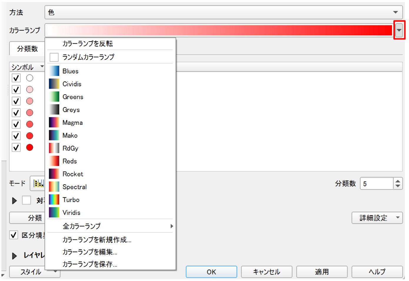Click the 適用 button
Image resolution: width=409 pixels, height=281 pixels.
[322, 272]
